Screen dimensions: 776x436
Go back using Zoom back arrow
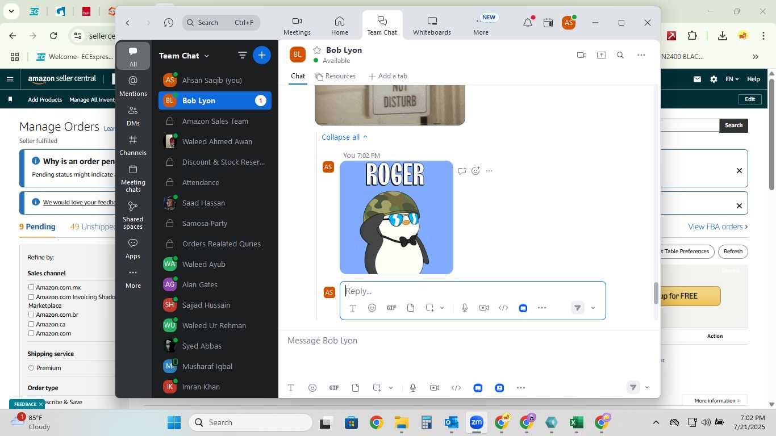[x=128, y=23]
